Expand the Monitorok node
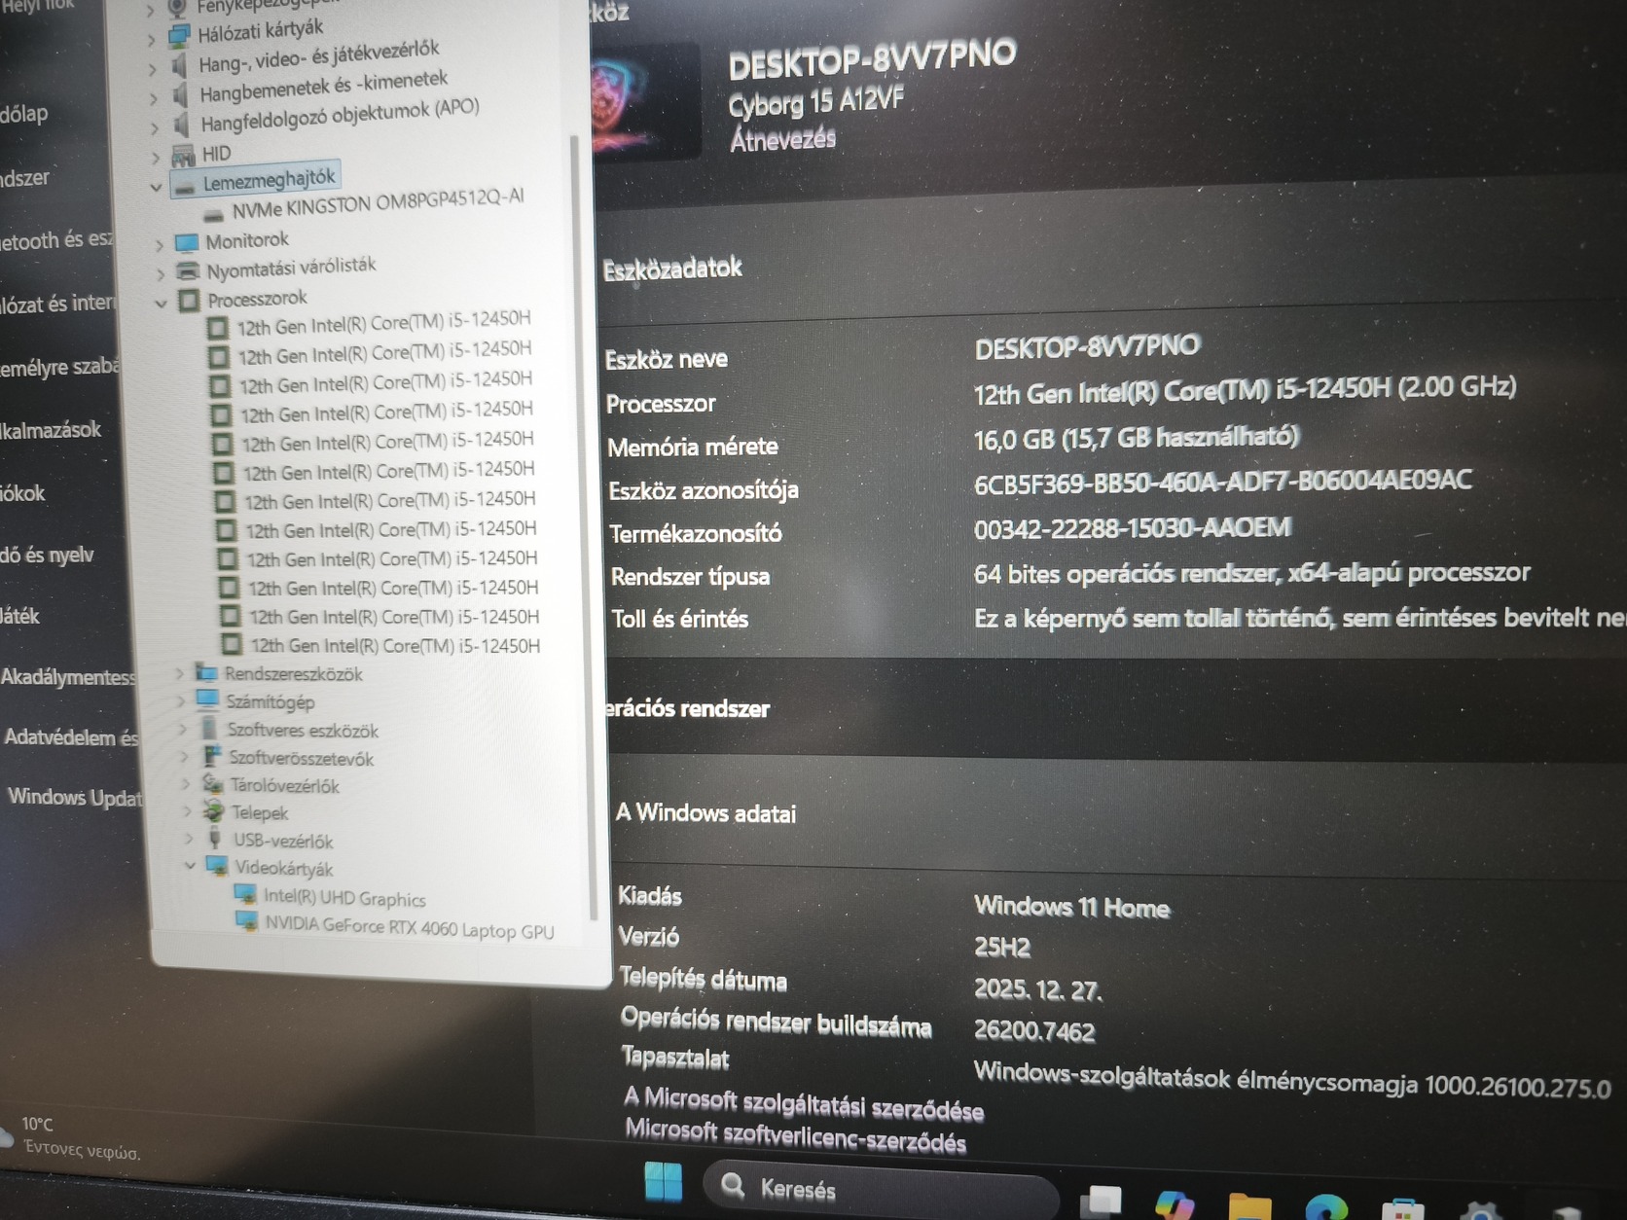 [160, 245]
